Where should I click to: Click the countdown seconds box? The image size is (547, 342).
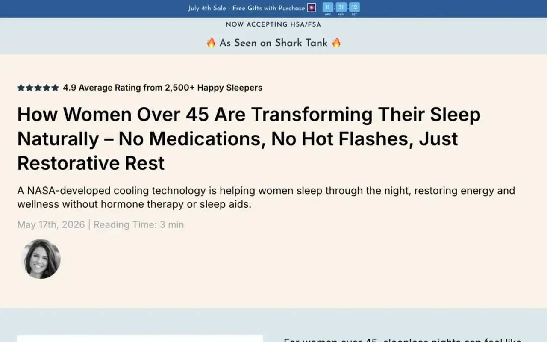(354, 7)
